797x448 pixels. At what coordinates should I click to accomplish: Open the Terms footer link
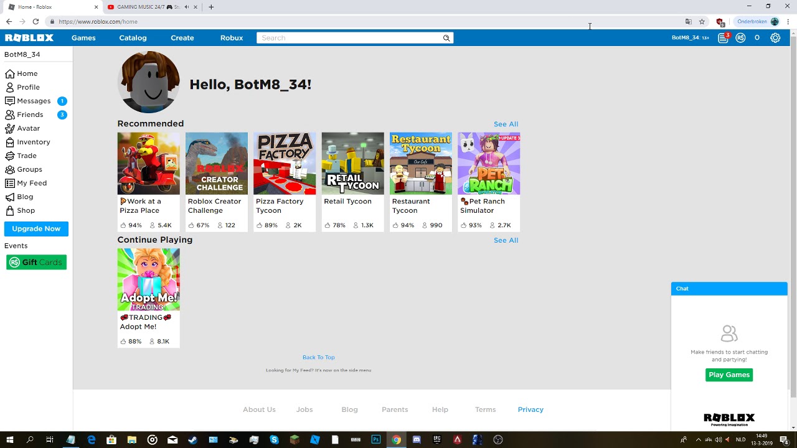click(x=485, y=409)
